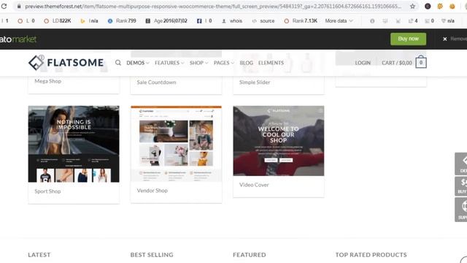Open the orange gear extension icon
The image size is (467, 263).
[x=440, y=6]
